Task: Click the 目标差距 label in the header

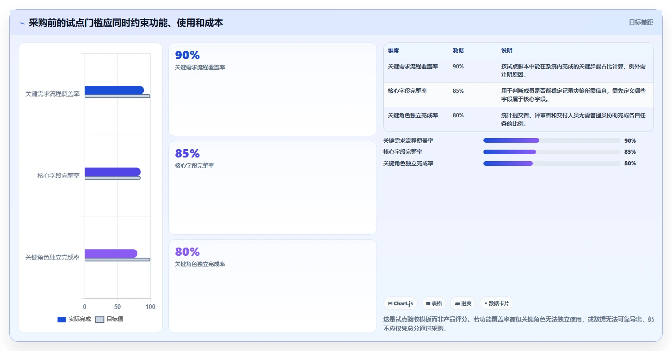Action: (x=641, y=22)
